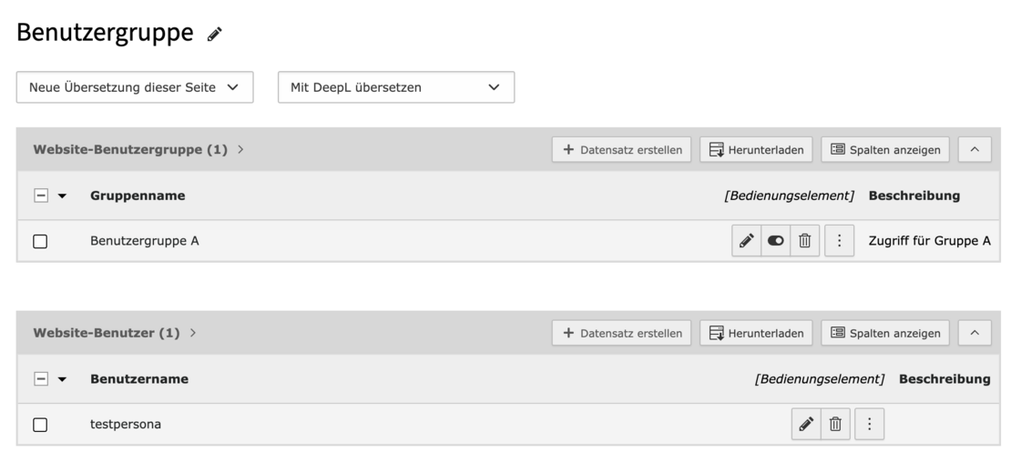Open 'Neue Übersetzung dieser Seite' dropdown
Viewport: 1011px width, 472px height.
click(x=135, y=87)
